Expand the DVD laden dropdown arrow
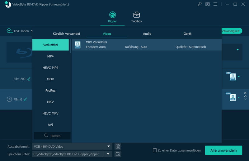249x161 pixels. (32, 31)
